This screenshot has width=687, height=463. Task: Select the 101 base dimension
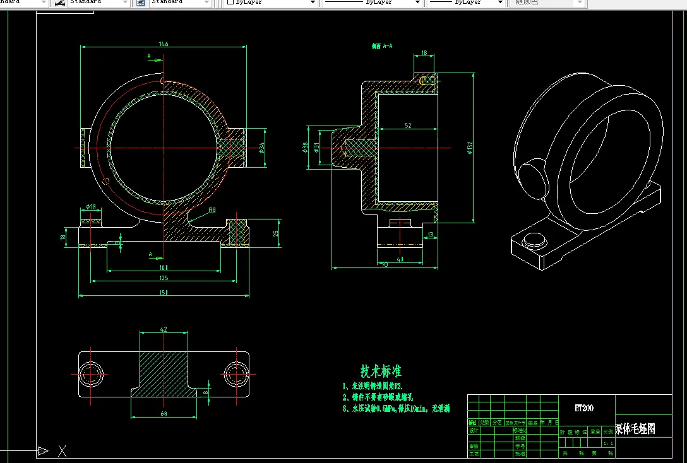[164, 267]
